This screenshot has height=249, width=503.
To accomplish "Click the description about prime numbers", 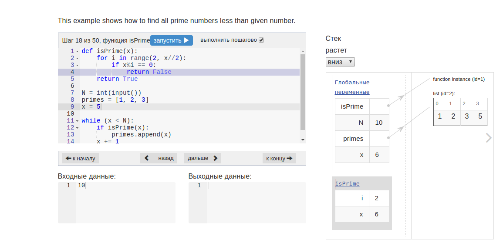I will click(x=176, y=21).
